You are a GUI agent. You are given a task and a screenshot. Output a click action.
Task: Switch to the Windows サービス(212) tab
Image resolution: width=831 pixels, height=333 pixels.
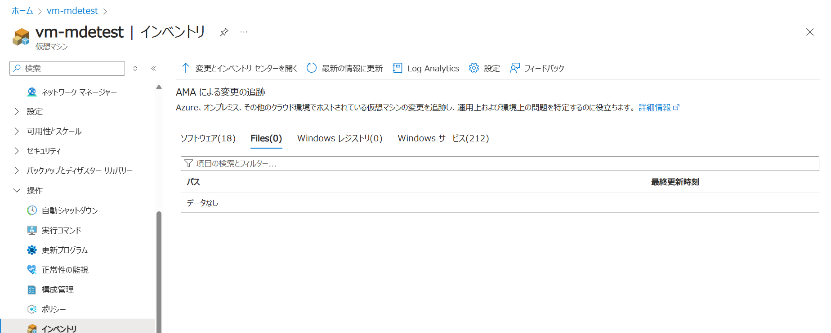(443, 138)
